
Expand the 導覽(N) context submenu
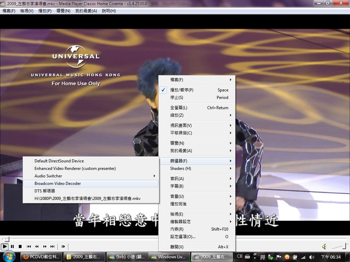[x=197, y=143]
